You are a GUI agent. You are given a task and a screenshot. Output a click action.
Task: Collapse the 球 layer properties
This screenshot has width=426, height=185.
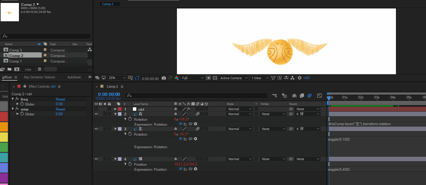point(115,159)
